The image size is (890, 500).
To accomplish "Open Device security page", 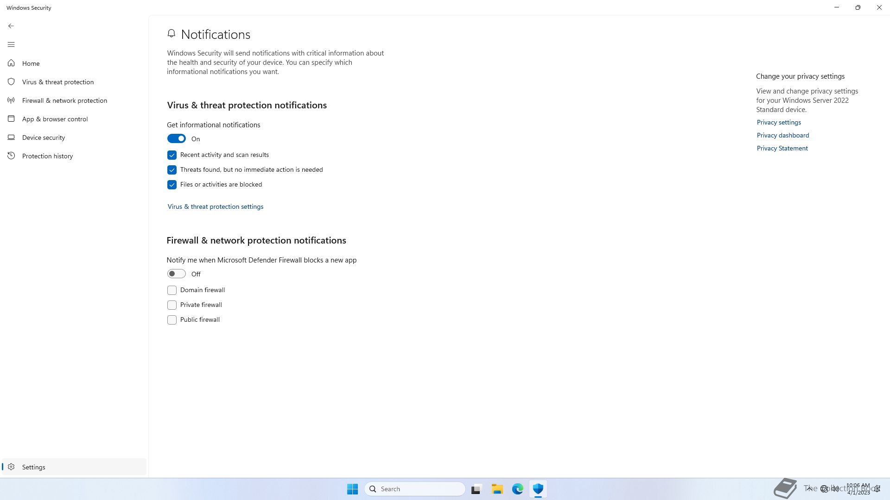I will coord(74,137).
